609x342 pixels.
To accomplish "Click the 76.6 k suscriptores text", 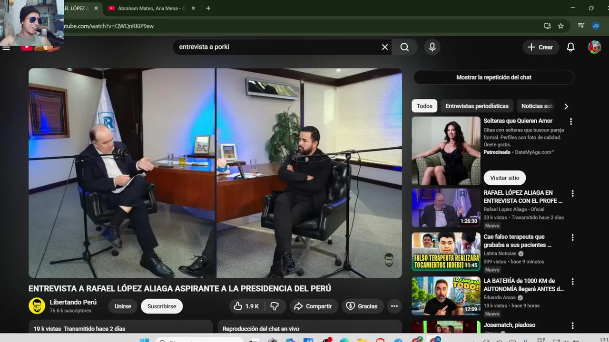I will coord(70,311).
